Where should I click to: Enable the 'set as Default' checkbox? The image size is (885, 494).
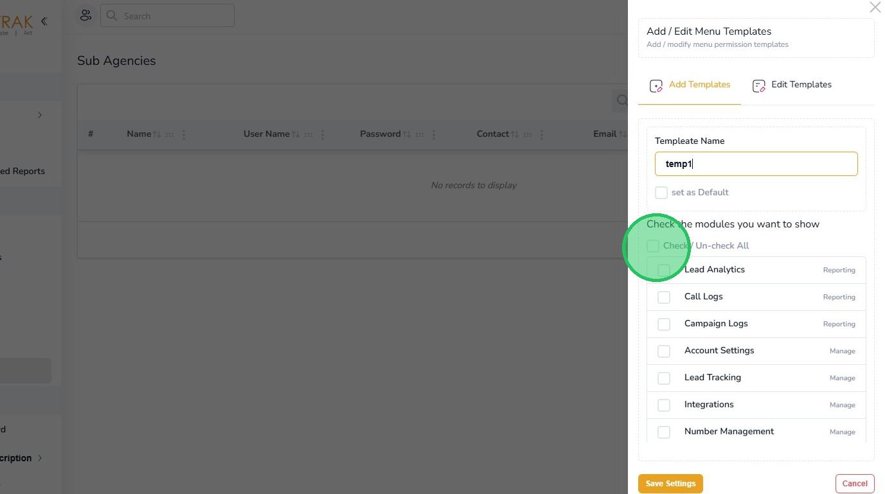(x=661, y=193)
